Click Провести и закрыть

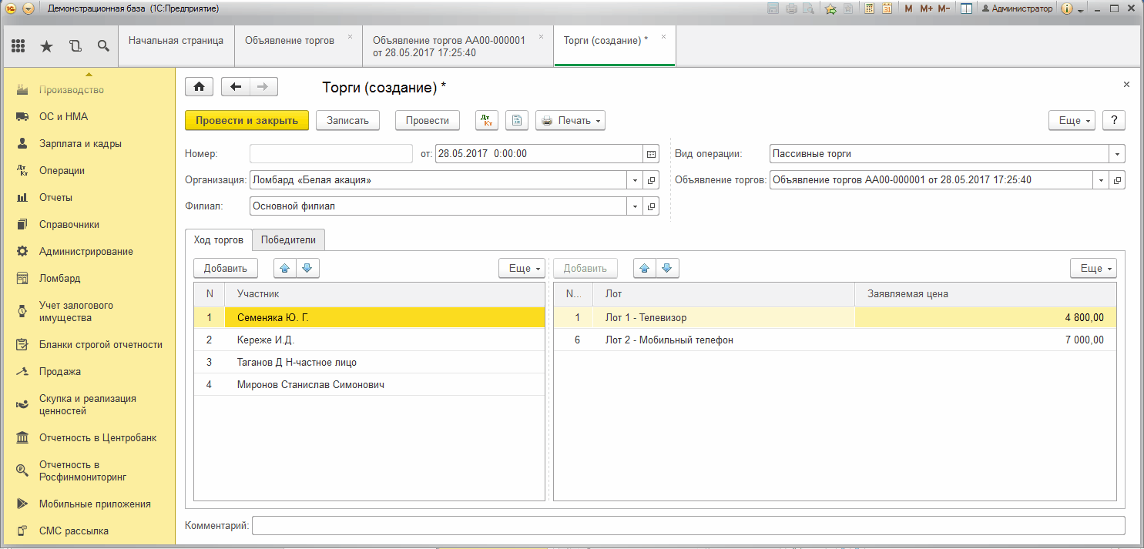point(247,120)
